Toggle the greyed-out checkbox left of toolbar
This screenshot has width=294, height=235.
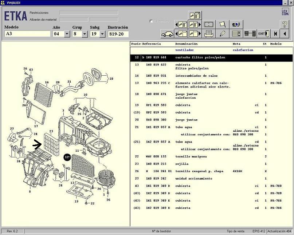click(x=151, y=21)
